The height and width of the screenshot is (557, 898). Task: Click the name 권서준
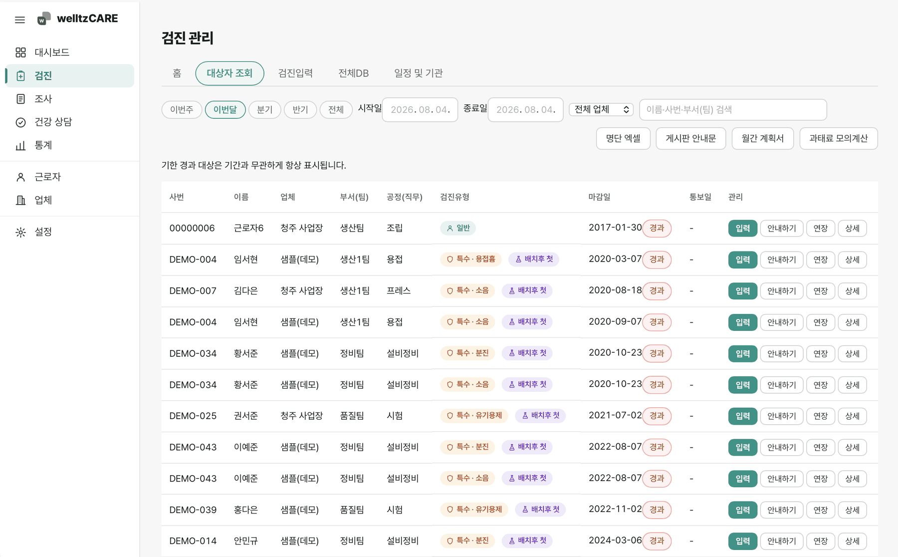click(245, 416)
